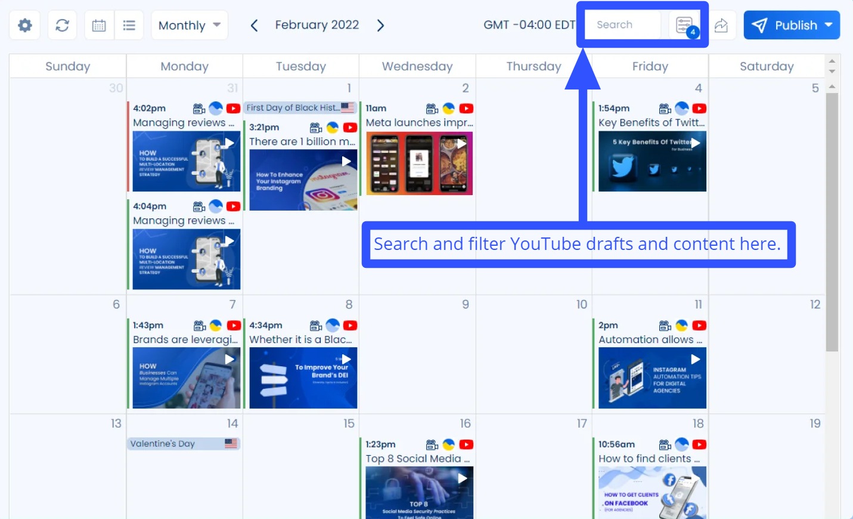853x519 pixels.
Task: Select the YouTube icon on the February 4 post
Action: [x=699, y=109]
